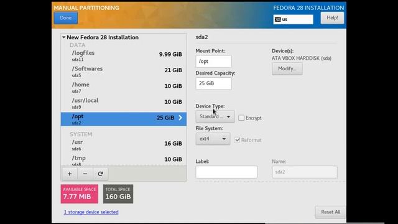398x224 pixels.
Task: Collapse the New Fedora 28 Installation tree
Action: (x=63, y=37)
